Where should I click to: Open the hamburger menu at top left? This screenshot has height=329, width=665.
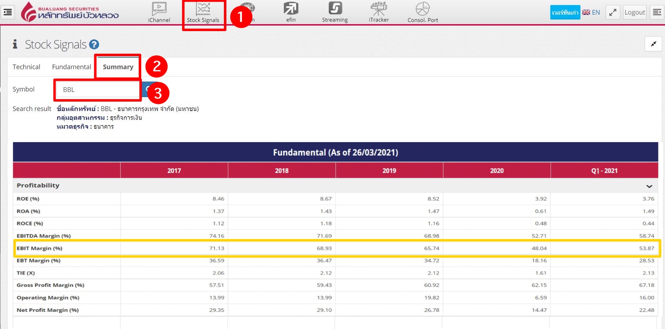click(x=8, y=12)
